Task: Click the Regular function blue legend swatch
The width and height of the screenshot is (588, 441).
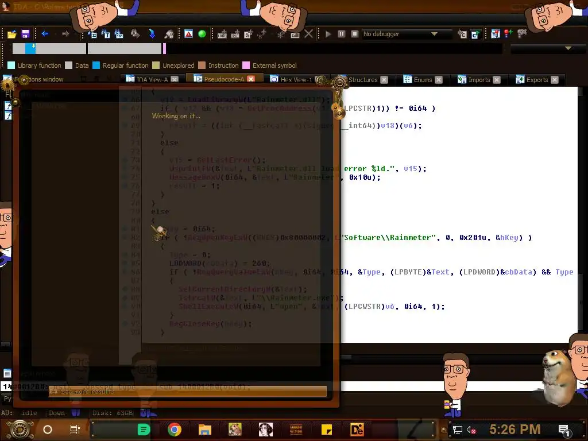Action: coord(96,65)
